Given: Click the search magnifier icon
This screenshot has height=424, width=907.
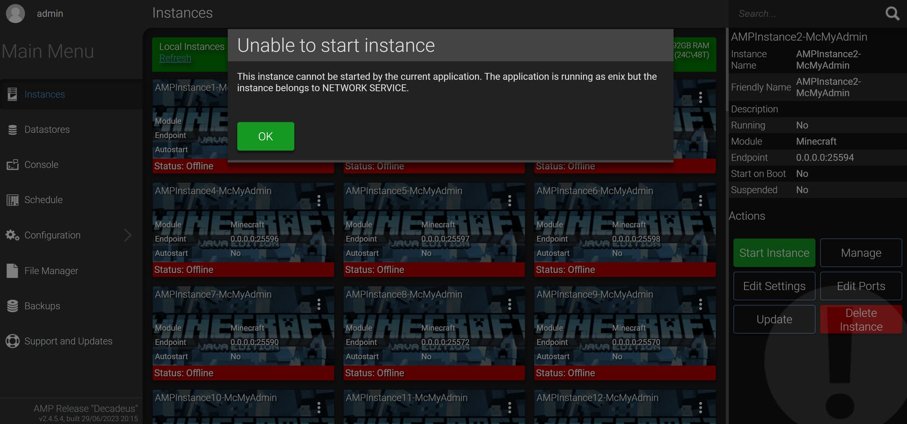Looking at the screenshot, I should pos(892,13).
